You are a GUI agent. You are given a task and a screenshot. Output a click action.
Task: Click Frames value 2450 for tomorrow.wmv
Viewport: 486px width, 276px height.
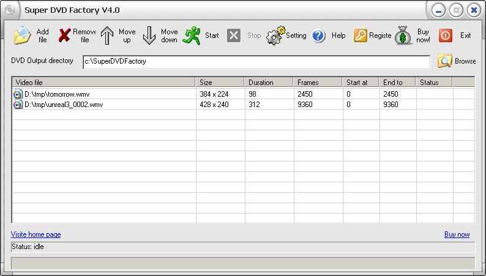(x=305, y=94)
